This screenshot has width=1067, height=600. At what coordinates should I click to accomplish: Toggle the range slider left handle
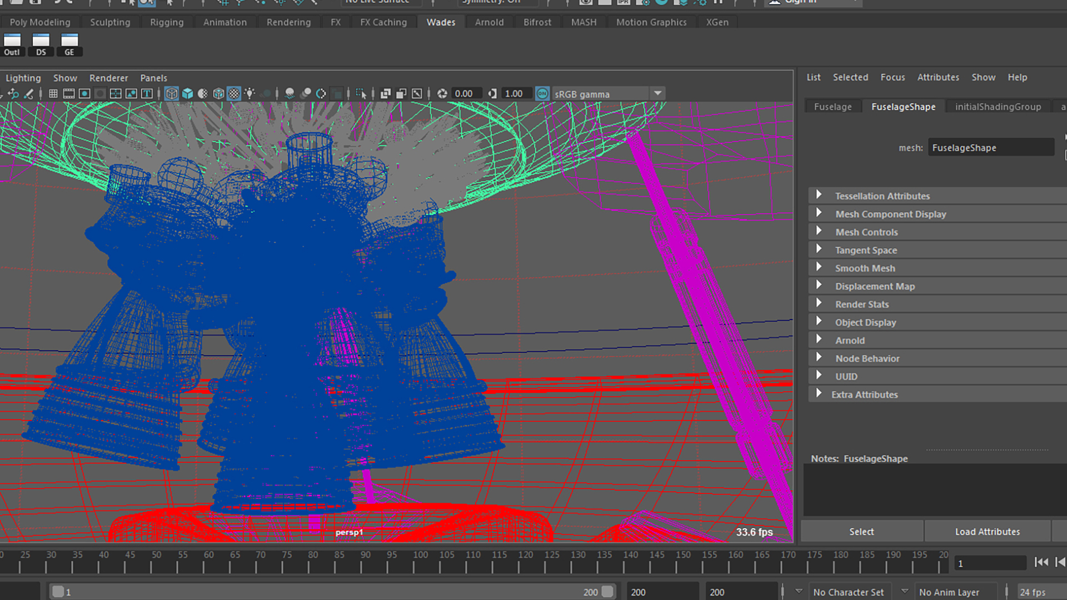[x=58, y=592]
